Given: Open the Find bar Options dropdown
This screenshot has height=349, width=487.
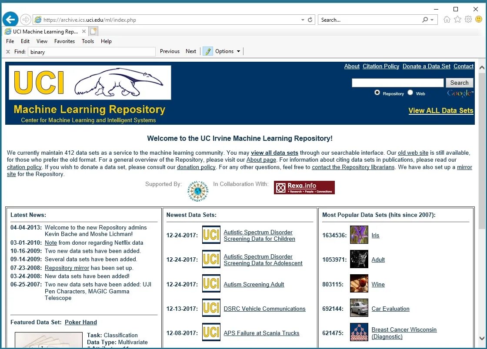Looking at the screenshot, I should pos(228,51).
